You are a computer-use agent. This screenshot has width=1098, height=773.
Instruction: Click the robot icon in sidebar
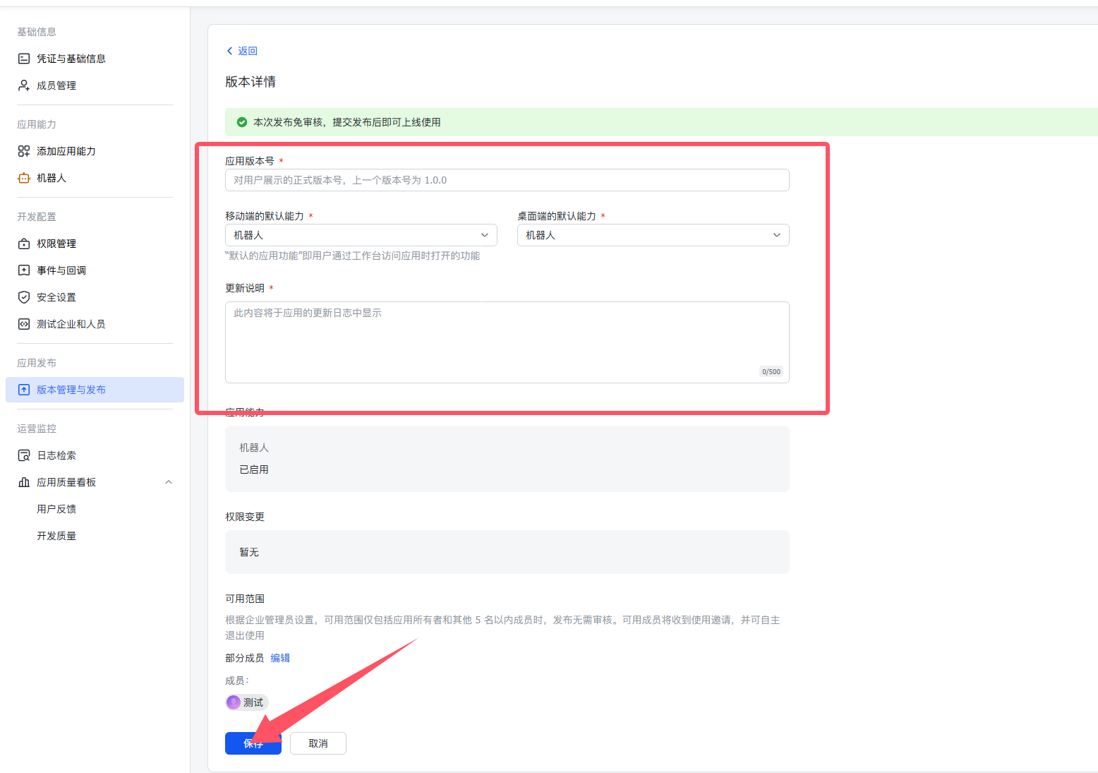click(24, 178)
